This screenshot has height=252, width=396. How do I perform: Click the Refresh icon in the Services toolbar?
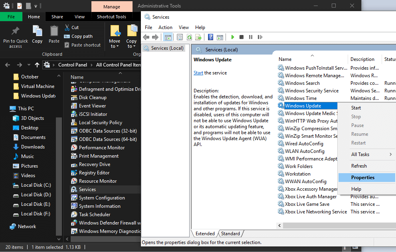pyautogui.click(x=189, y=37)
